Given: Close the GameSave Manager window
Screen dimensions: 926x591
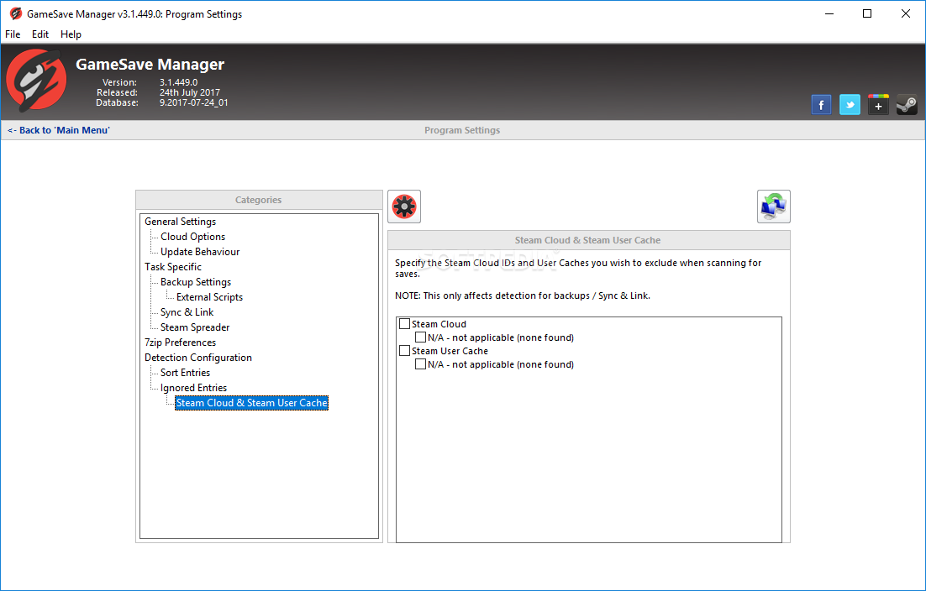Looking at the screenshot, I should pos(905,13).
